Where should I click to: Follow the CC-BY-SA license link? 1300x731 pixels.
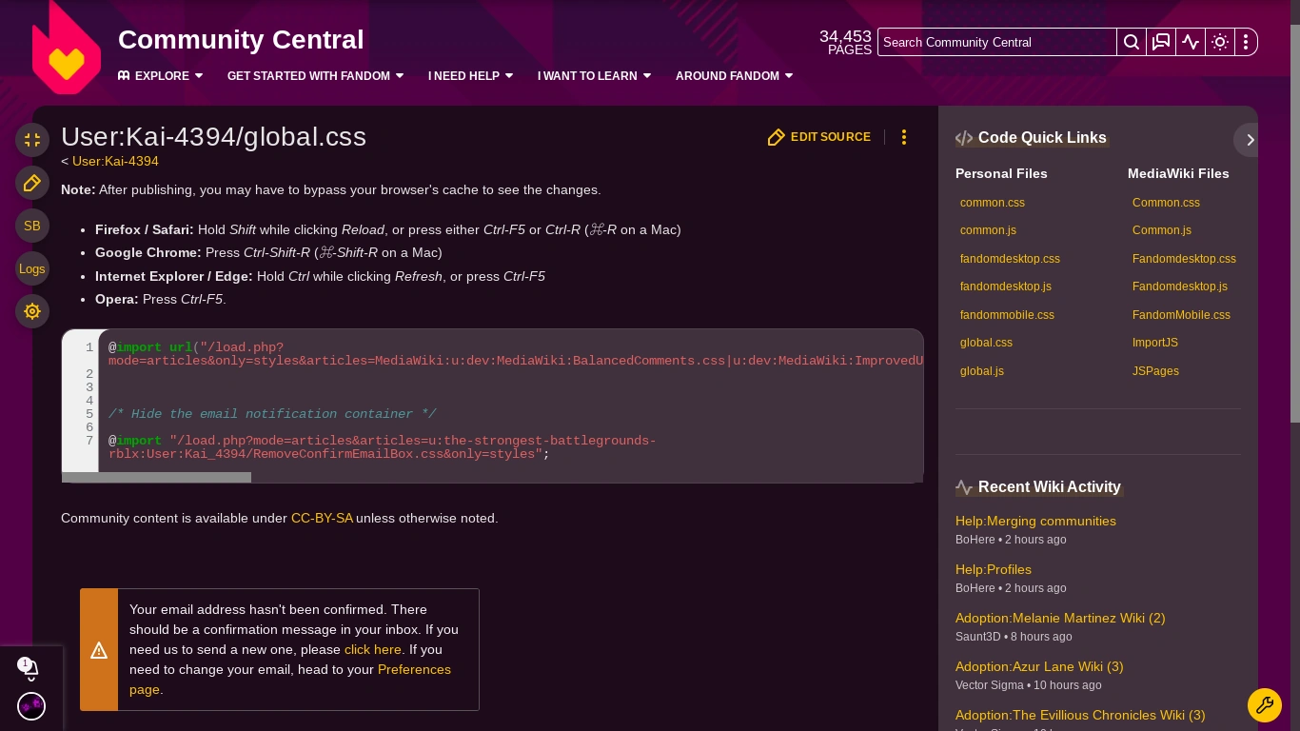pyautogui.click(x=322, y=518)
